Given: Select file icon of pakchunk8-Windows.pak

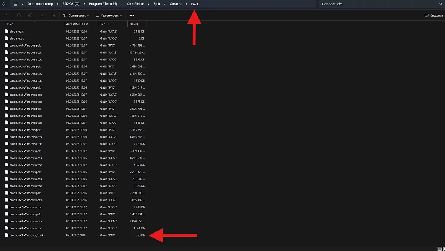Looking at the screenshot, I should tap(6, 214).
